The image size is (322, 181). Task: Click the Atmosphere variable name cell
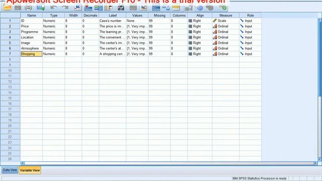[31, 48]
